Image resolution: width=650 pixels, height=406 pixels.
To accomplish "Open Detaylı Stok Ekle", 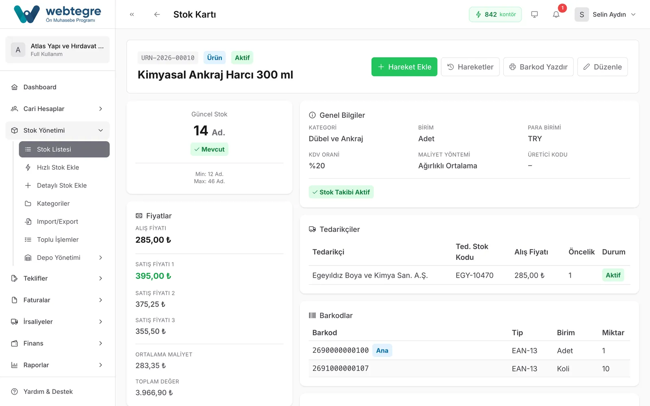I will point(64,186).
